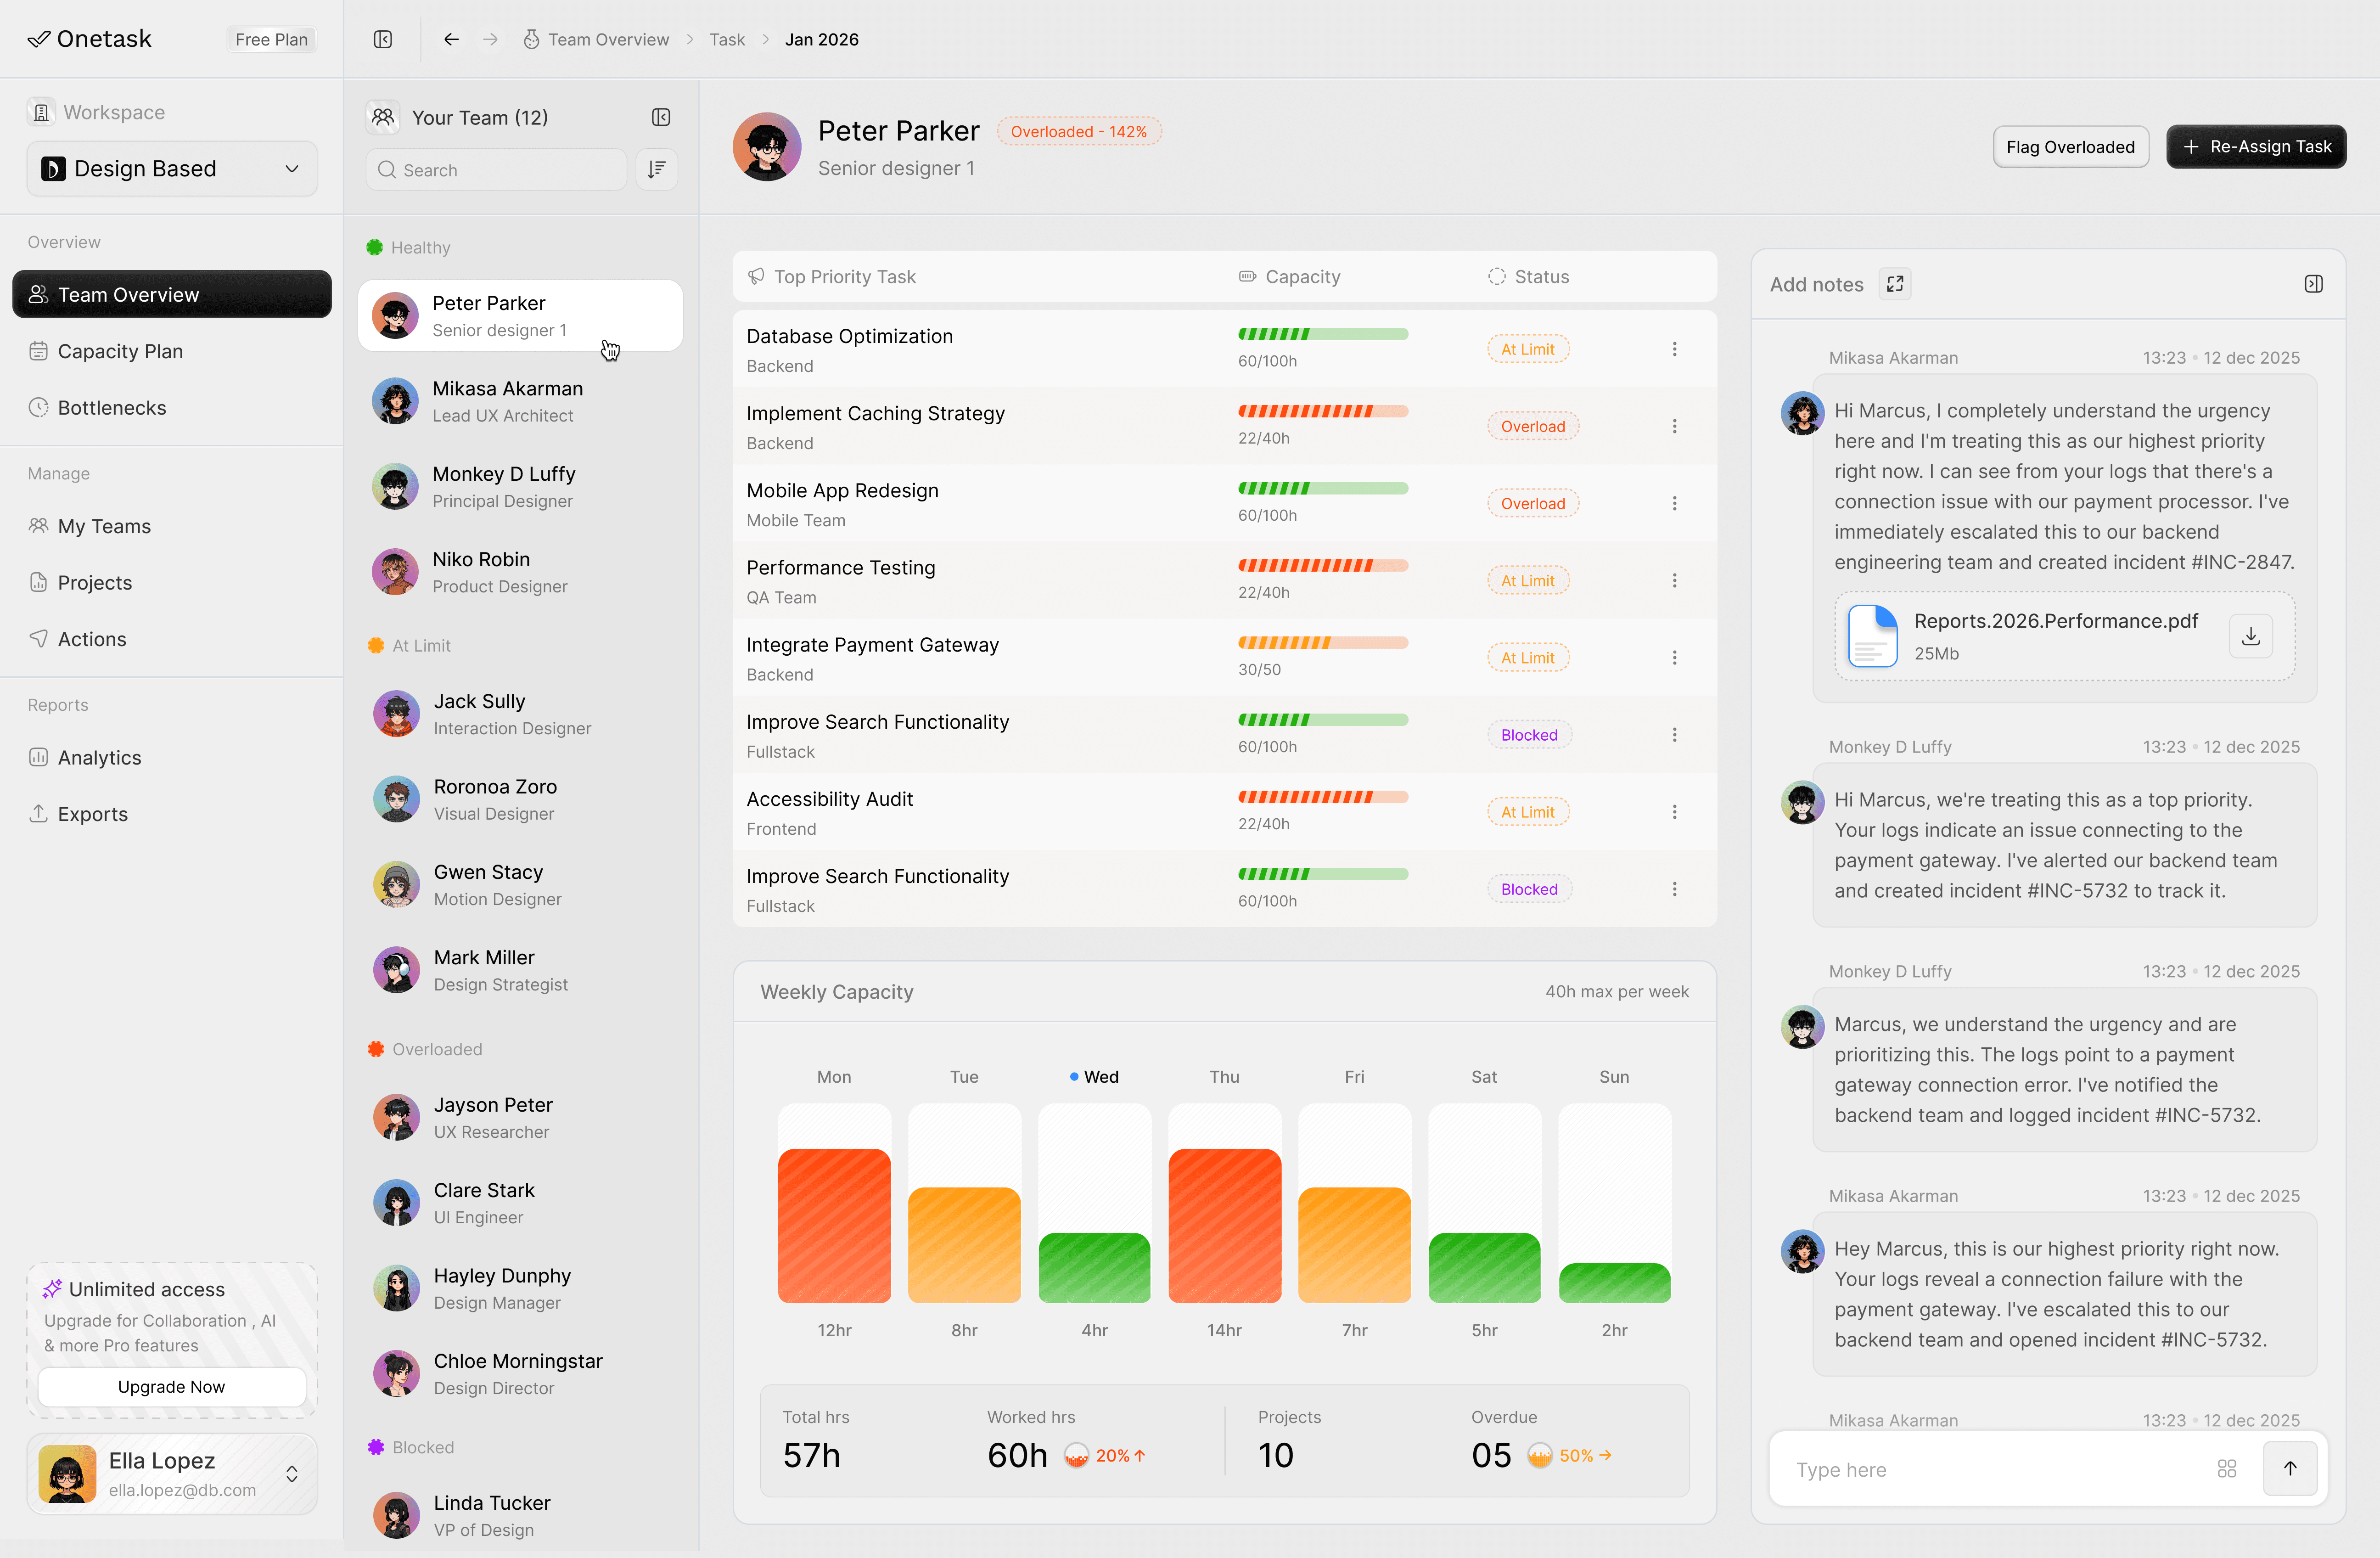The image size is (2380, 1558).
Task: Send note with the up arrow button
Action: [x=2290, y=1468]
